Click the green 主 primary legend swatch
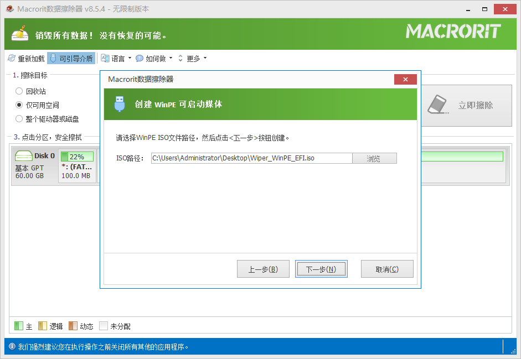Viewport: 521px width, 359px height. pos(19,326)
